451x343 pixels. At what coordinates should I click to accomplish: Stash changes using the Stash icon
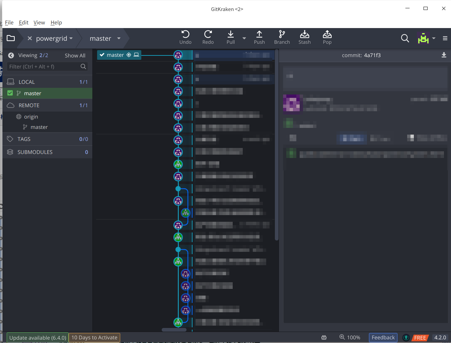click(x=304, y=34)
